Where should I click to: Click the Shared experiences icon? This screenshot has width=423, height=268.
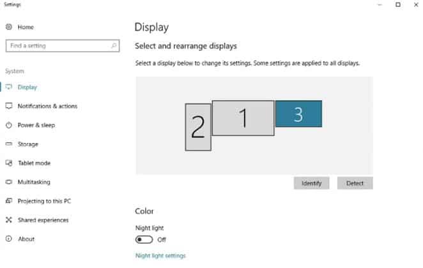9,220
